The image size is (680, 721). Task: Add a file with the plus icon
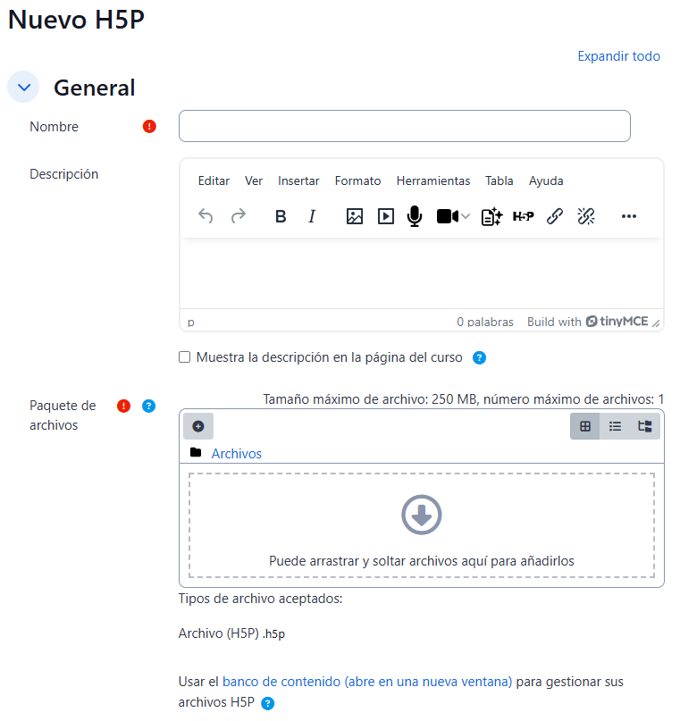pyautogui.click(x=198, y=426)
